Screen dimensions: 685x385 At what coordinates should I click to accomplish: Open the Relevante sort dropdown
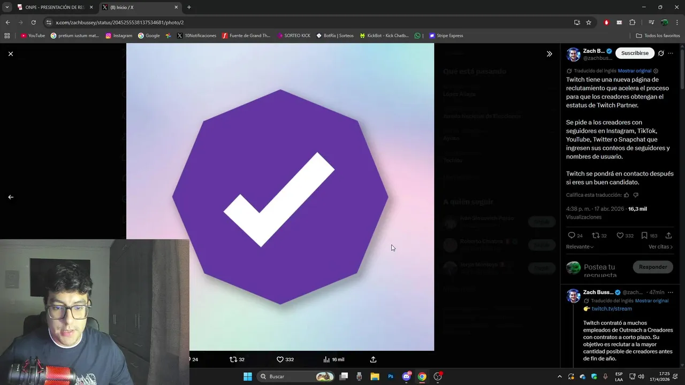tap(580, 247)
